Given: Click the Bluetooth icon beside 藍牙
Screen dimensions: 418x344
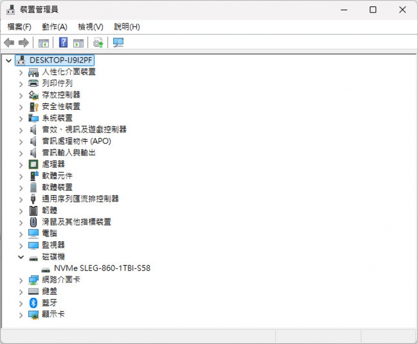Looking at the screenshot, I should (x=33, y=303).
